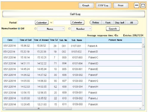
Task: Click sub number 008
Action: [x=64, y=87]
